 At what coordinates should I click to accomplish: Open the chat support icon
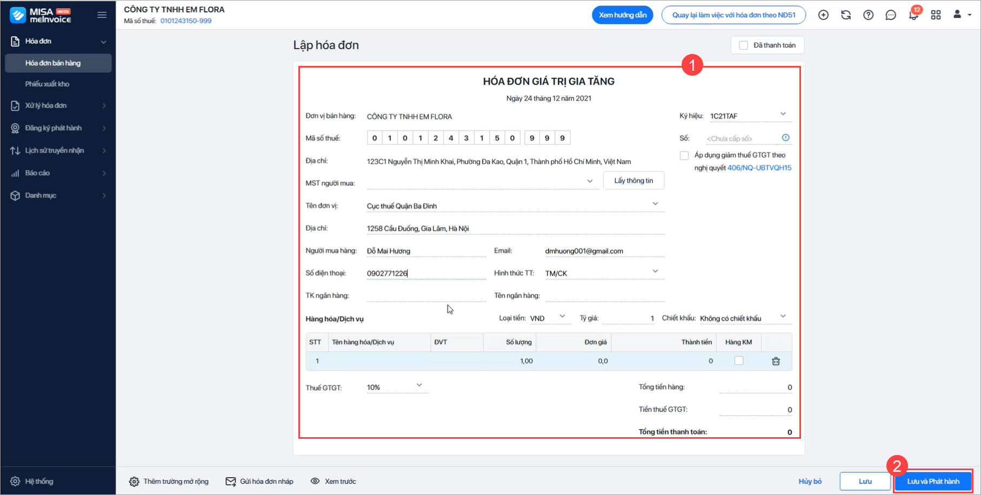click(891, 15)
